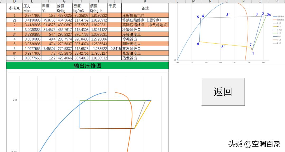Screen dimensions: 285x152
Task: Click the 6' label inside the chart
Action: click(223, 47)
